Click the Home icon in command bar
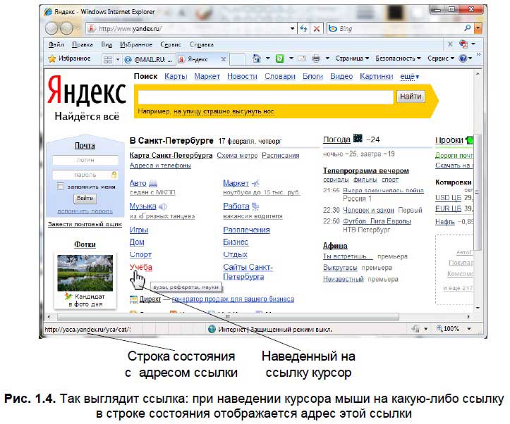The height and width of the screenshot is (424, 510). [257, 58]
